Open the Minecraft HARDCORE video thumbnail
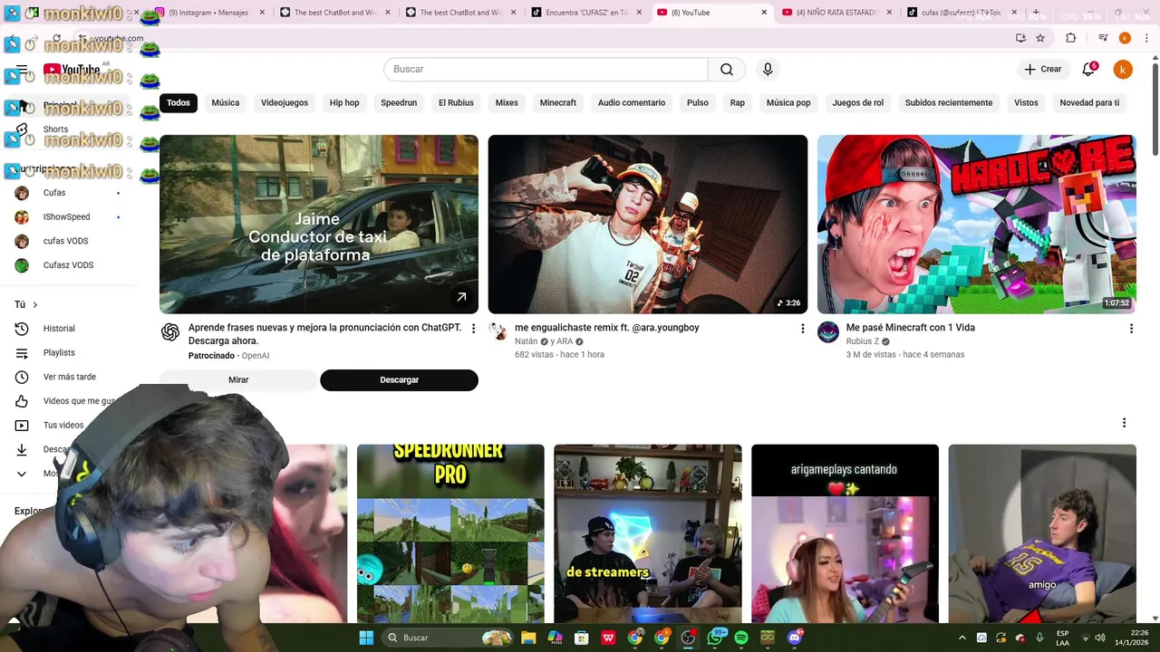The height and width of the screenshot is (652, 1160). point(976,225)
